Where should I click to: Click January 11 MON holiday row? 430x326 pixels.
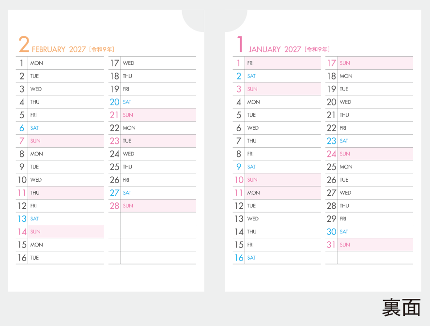click(276, 193)
